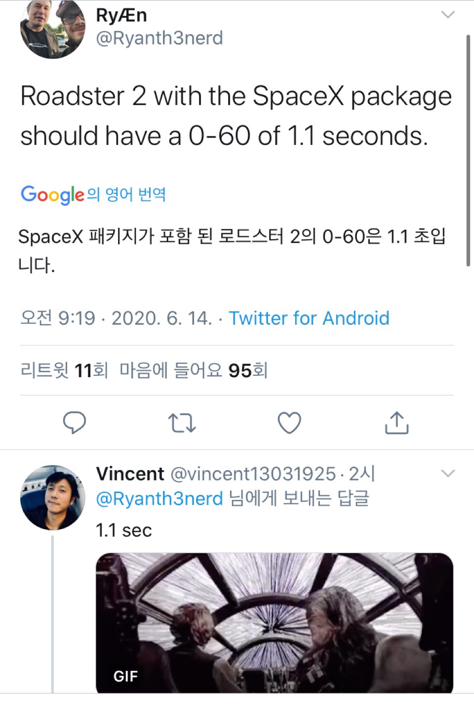Image resolution: width=474 pixels, height=704 pixels.
Task: Expand Vincent's reply options chevron
Action: [447, 474]
